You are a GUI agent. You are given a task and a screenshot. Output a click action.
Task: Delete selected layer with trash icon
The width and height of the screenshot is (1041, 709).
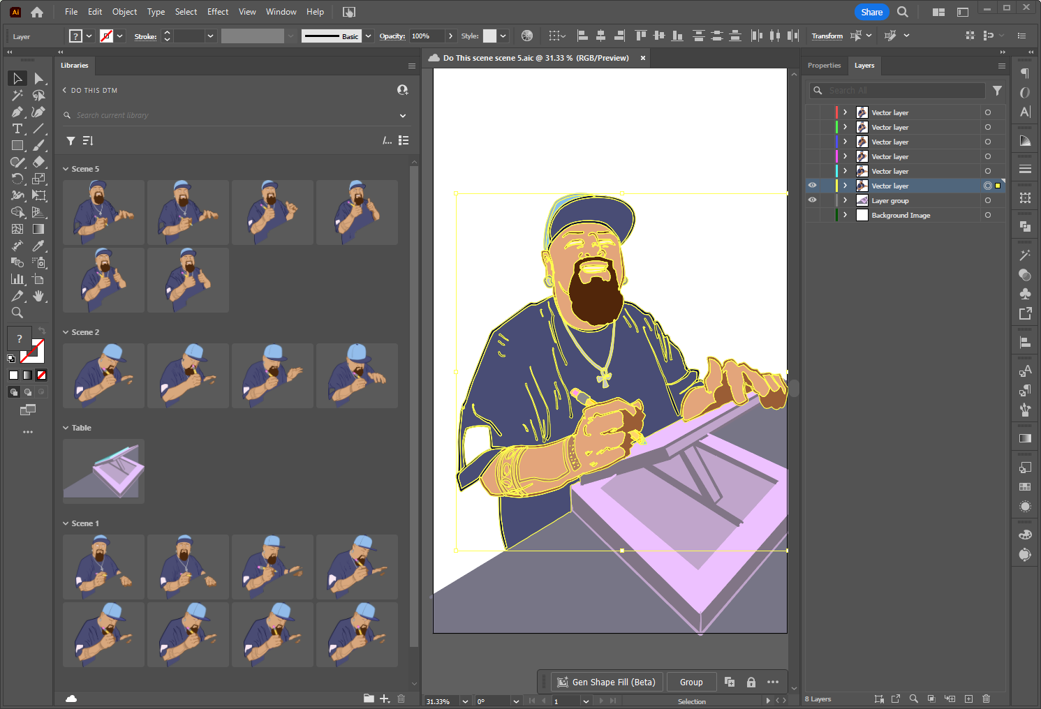(986, 699)
